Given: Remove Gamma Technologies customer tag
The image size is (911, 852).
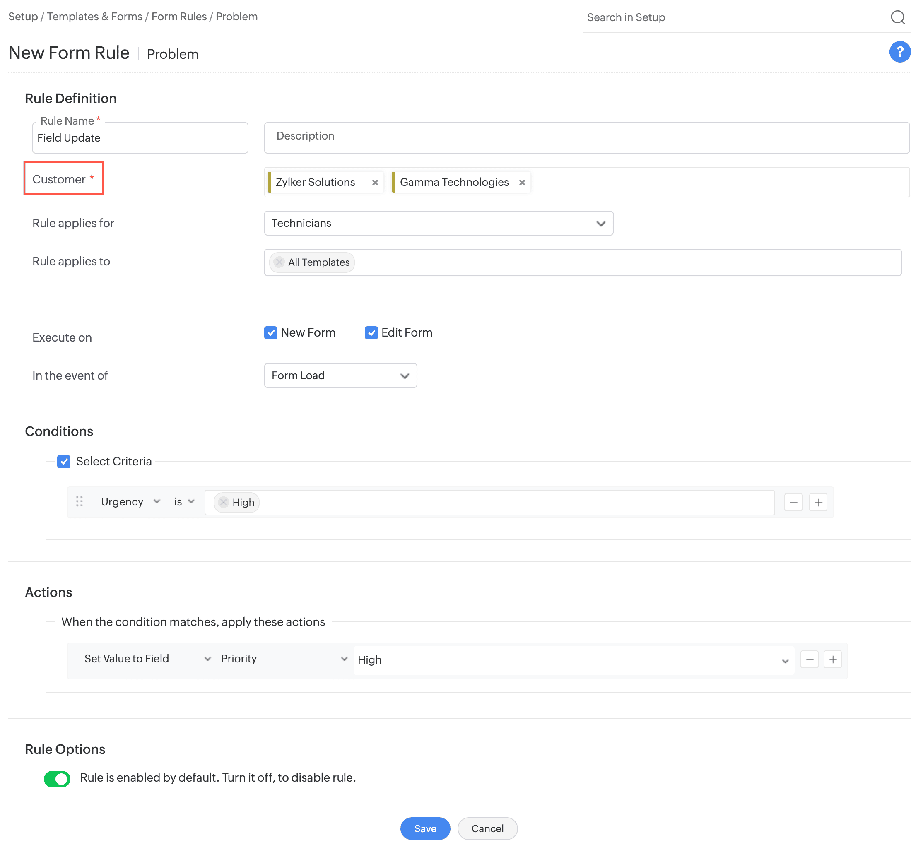Looking at the screenshot, I should (521, 182).
